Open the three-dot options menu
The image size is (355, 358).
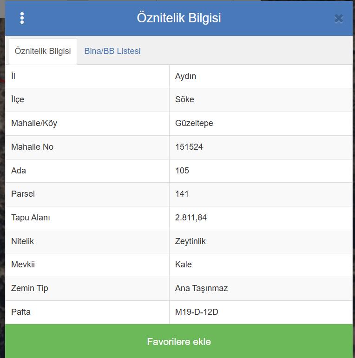[22, 18]
